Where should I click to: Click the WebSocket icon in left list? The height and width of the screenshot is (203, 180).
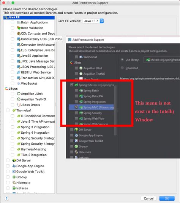click(x=19, y=83)
